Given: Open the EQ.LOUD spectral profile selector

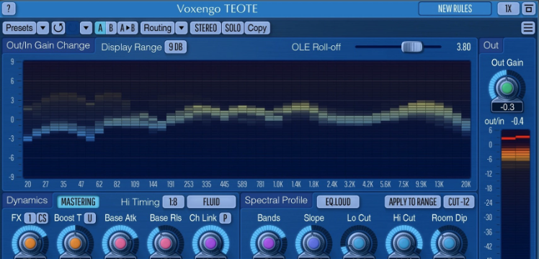Looking at the screenshot, I should pos(338,201).
